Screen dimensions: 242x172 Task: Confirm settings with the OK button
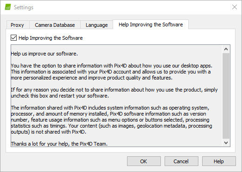[x=144, y=161]
